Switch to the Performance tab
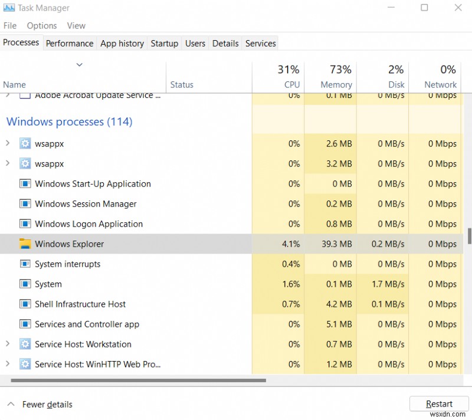This screenshot has height=420, width=472. pyautogui.click(x=70, y=43)
